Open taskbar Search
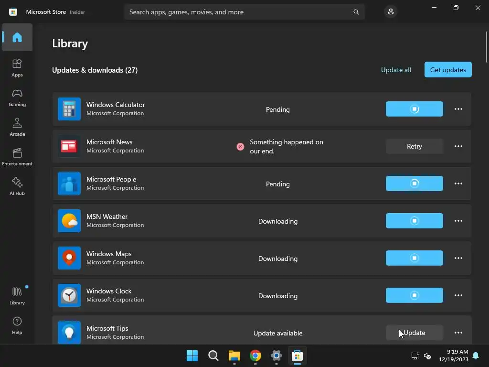Screen dimensions: 489x367 coord(213,356)
